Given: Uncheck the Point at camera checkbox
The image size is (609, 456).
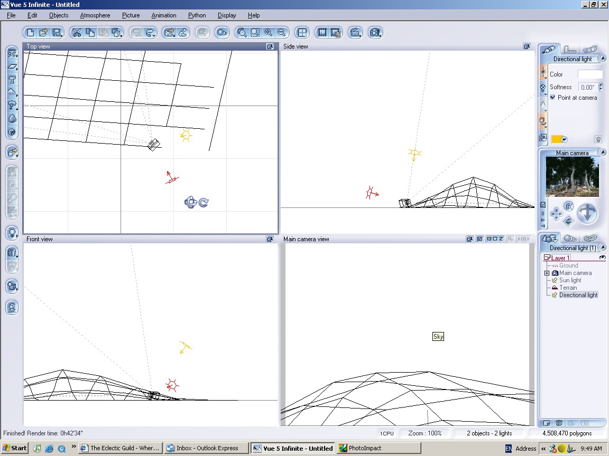Looking at the screenshot, I should tap(552, 98).
